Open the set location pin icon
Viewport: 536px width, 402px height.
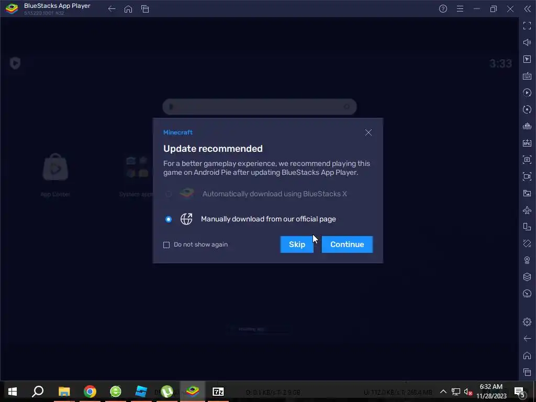coord(527,260)
